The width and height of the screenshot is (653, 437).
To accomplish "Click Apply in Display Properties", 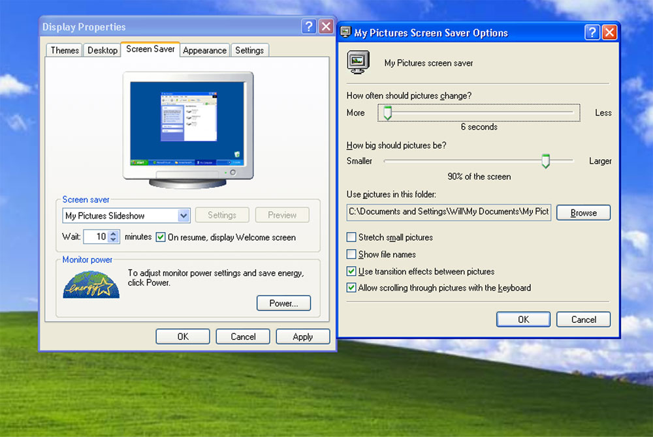I will point(303,337).
